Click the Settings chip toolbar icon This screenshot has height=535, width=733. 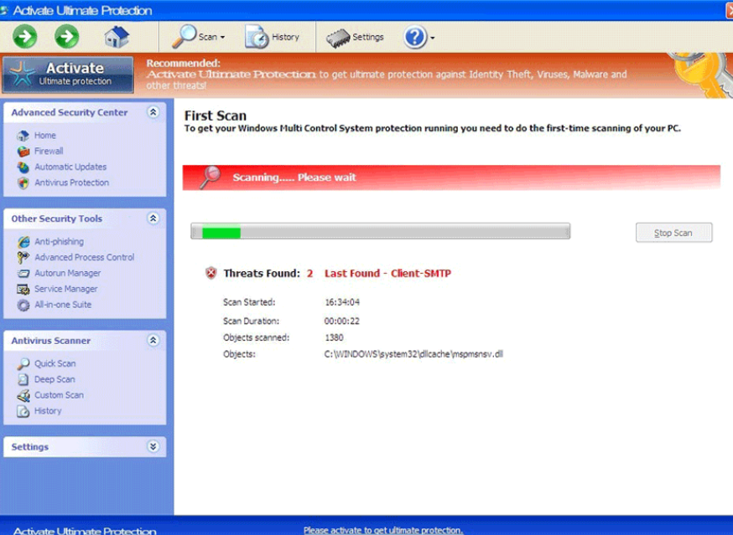coord(338,38)
